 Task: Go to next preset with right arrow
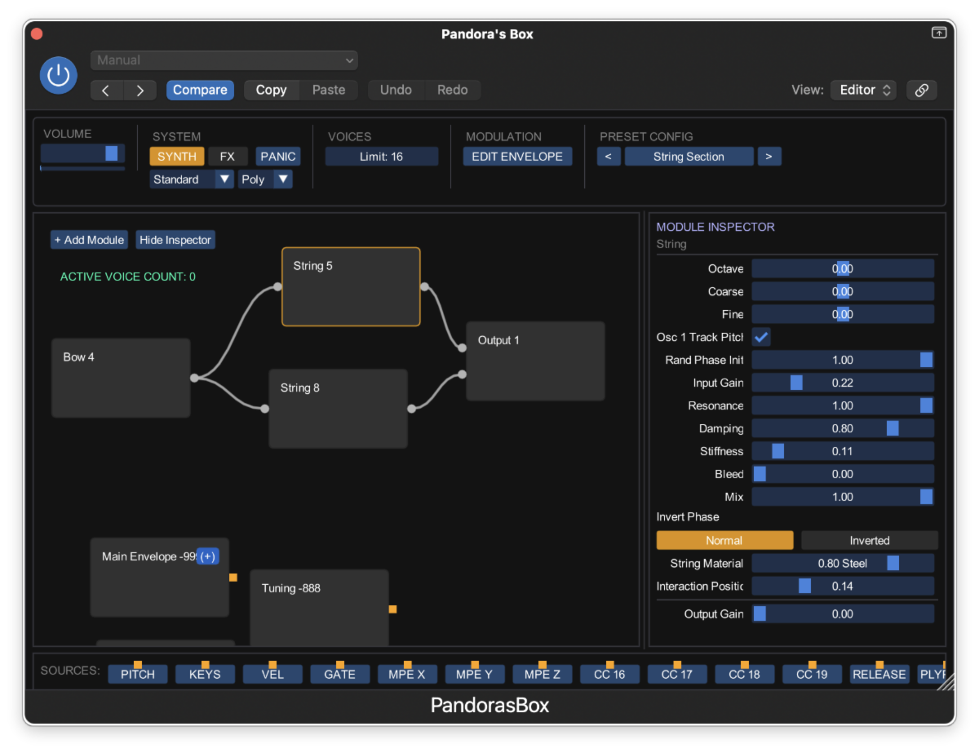click(140, 90)
